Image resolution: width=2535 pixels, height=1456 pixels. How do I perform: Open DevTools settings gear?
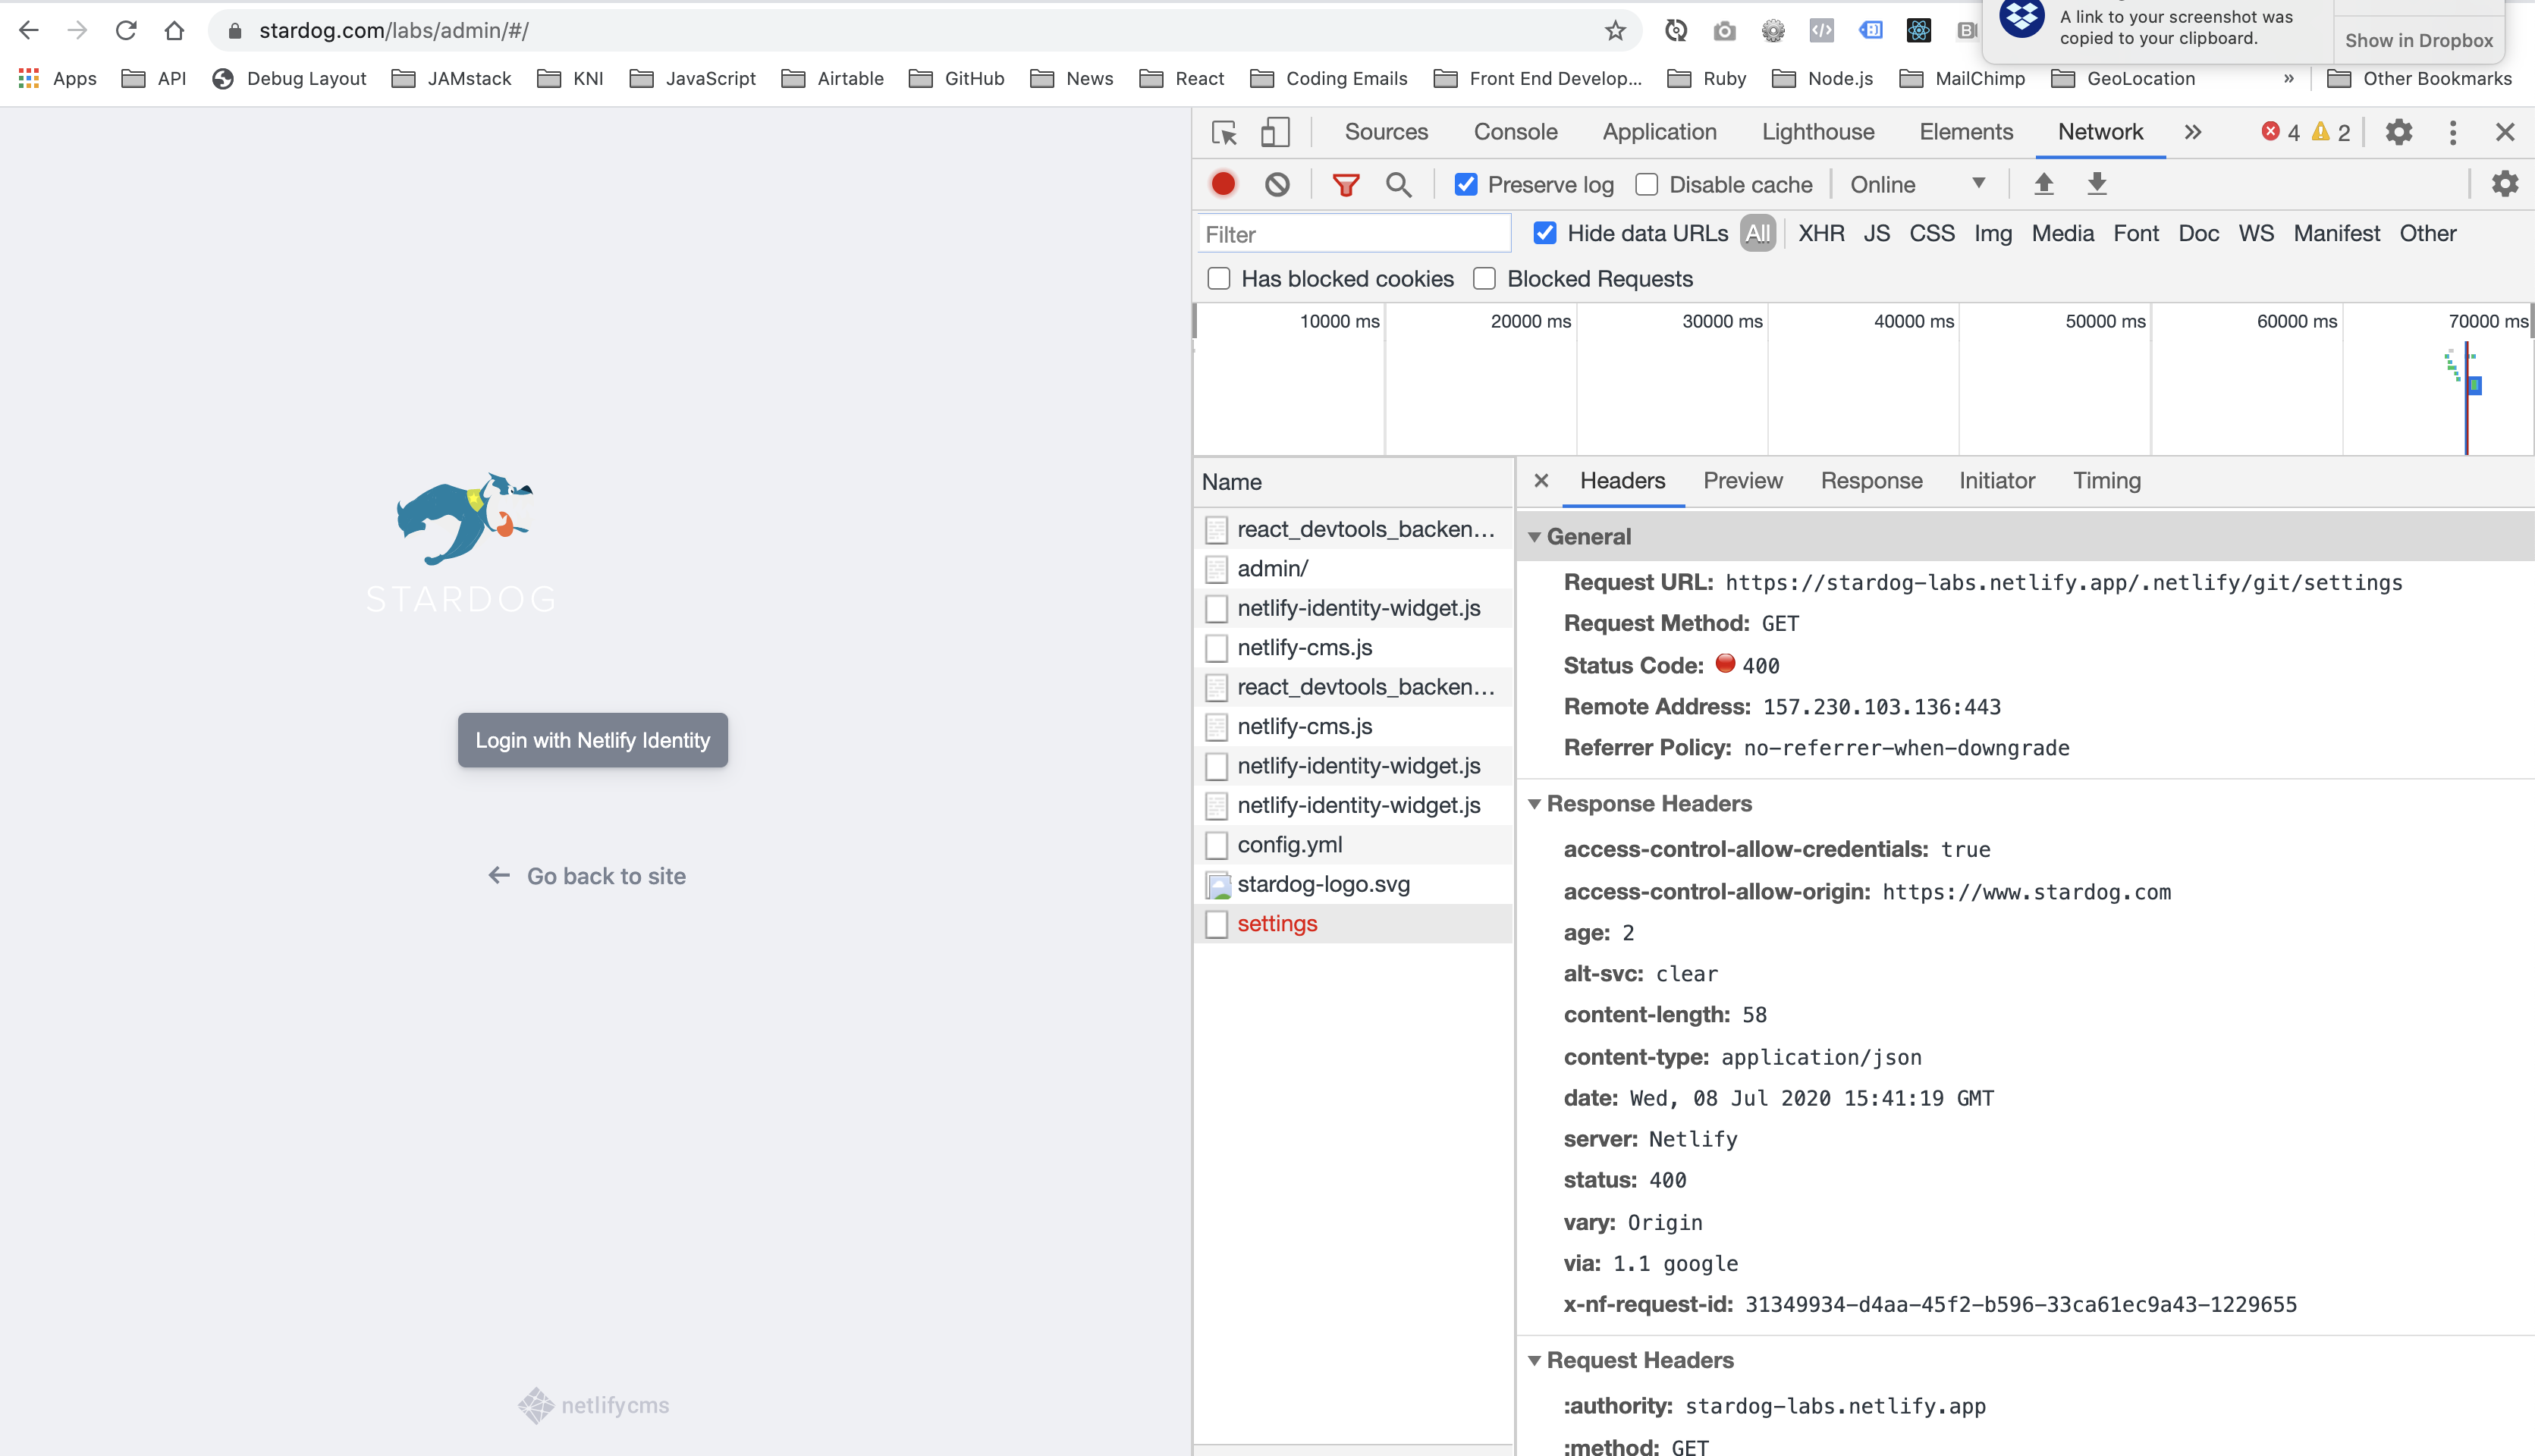[2398, 131]
